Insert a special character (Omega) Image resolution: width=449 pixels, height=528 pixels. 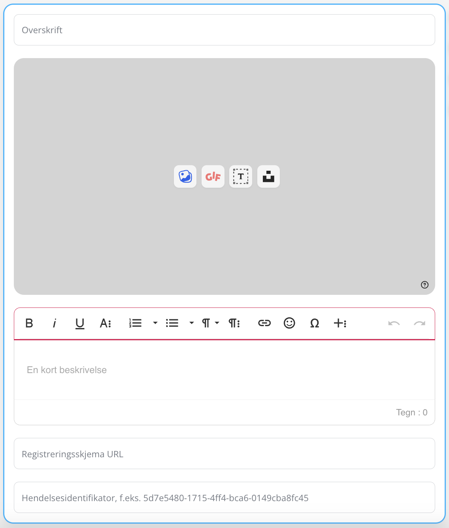(315, 323)
